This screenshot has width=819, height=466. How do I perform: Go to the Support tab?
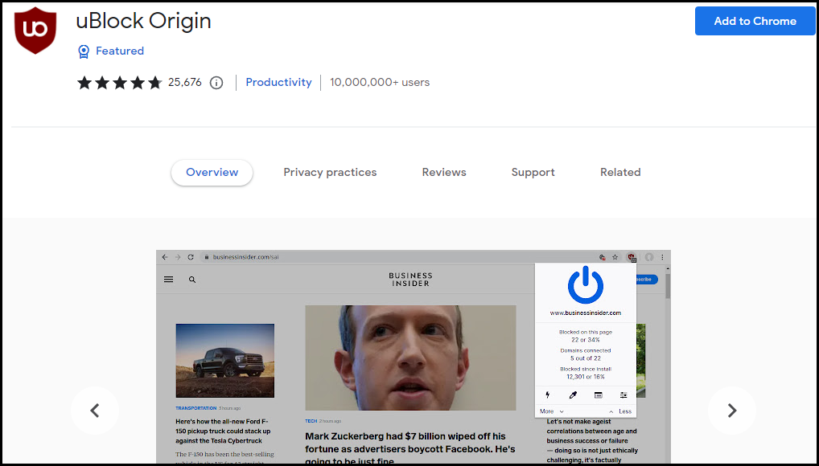click(533, 172)
